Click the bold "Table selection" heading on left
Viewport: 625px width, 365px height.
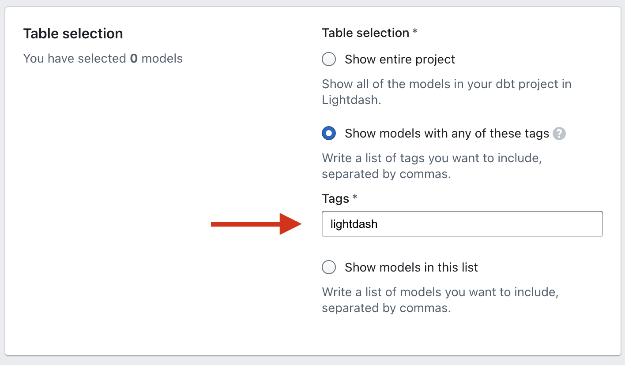point(73,34)
